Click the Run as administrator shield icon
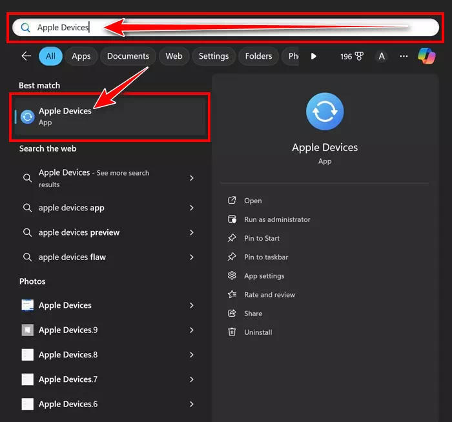The height and width of the screenshot is (422, 452). (x=232, y=219)
